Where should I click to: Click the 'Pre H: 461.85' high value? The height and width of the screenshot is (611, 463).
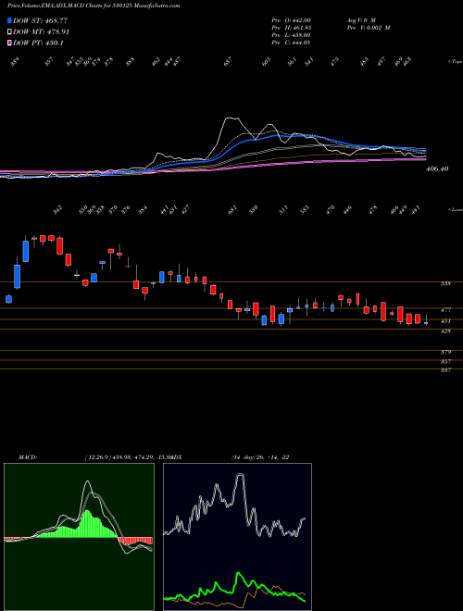point(291,28)
